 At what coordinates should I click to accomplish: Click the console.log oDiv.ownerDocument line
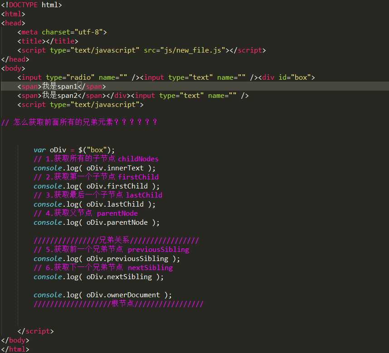click(103, 295)
